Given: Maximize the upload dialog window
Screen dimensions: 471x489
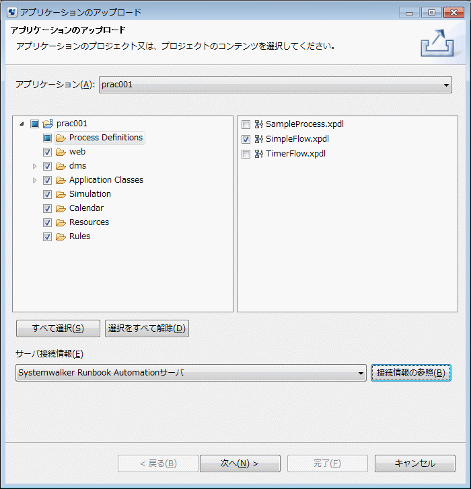Looking at the screenshot, I should (x=431, y=13).
